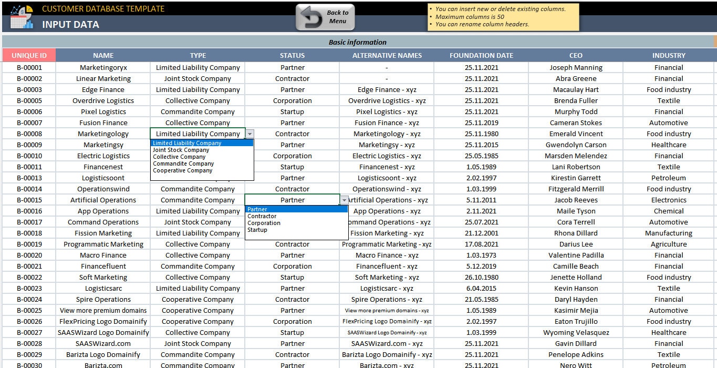
Task: Select cell containing B-00001
Action: (29, 67)
